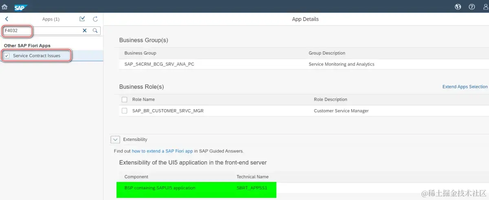Image resolution: width=489 pixels, height=200 pixels.
Task: Run search with magnifier icon
Action: 95,31
